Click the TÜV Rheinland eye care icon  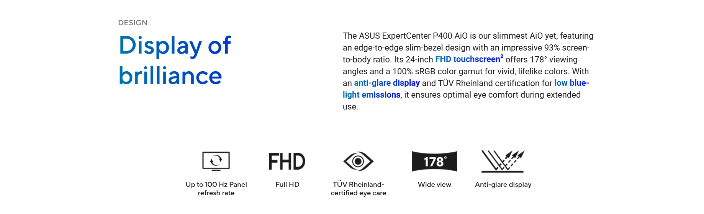tap(358, 161)
